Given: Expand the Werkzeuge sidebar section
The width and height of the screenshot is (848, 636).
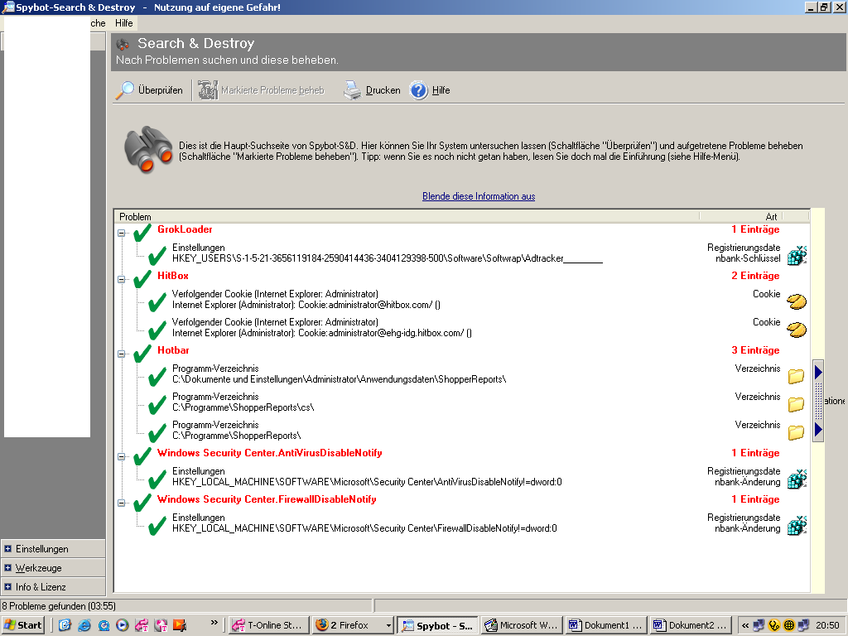Looking at the screenshot, I should pos(7,568).
